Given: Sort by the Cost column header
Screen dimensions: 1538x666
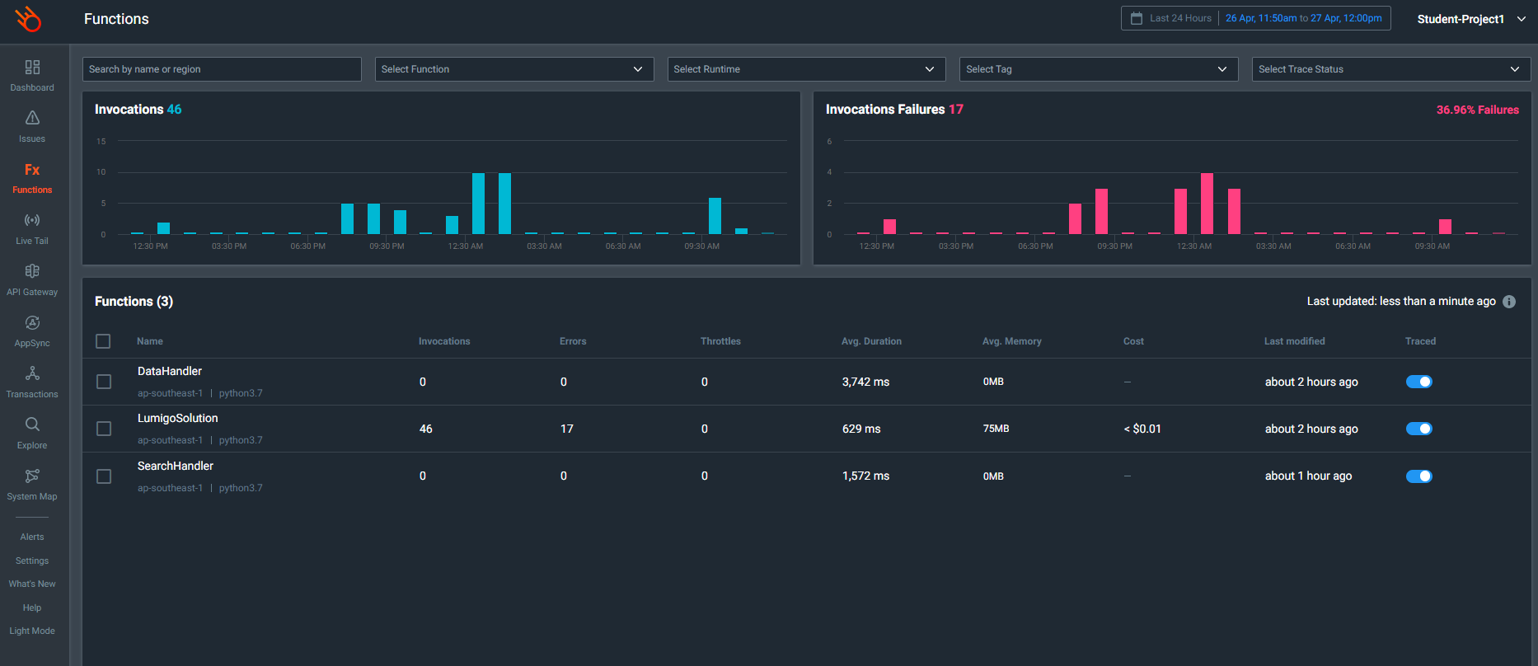Looking at the screenshot, I should point(1133,341).
